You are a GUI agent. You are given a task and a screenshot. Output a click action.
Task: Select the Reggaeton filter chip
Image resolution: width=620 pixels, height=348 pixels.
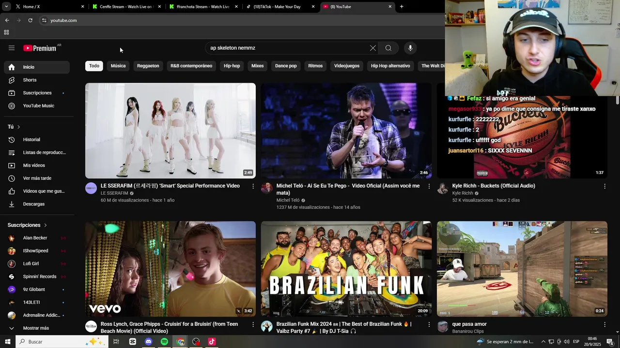[148, 66]
